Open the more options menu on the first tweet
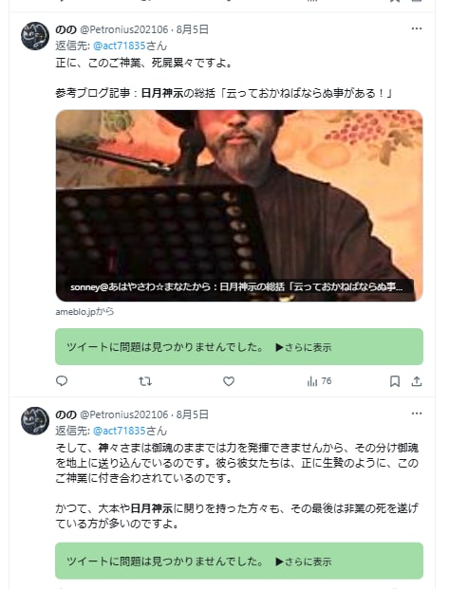 [417, 28]
